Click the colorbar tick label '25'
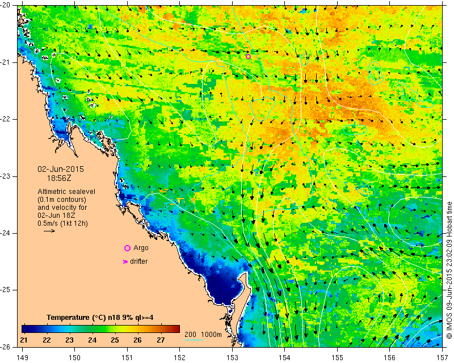 pyautogui.click(x=115, y=340)
